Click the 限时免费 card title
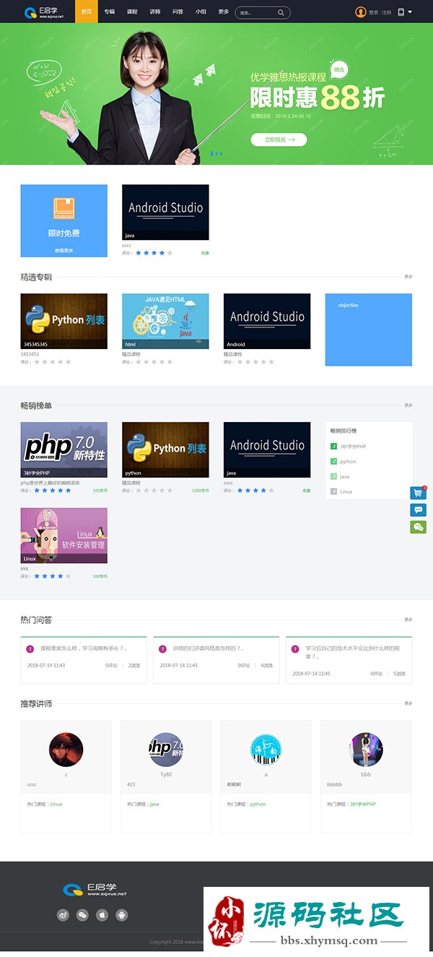The image size is (433, 957). click(64, 233)
